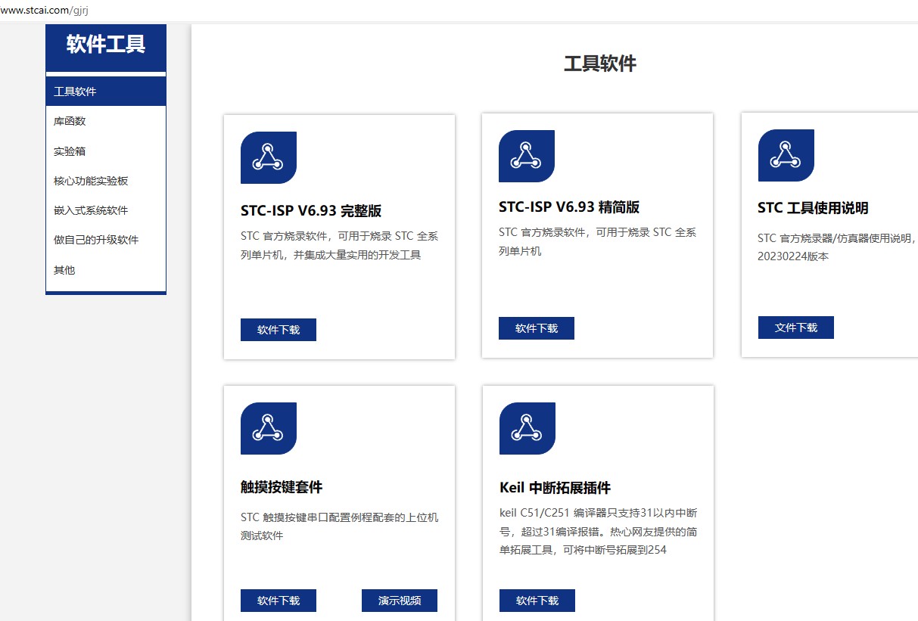This screenshot has width=918, height=621.
Task: Open 其他 in the sidebar
Action: tap(106, 270)
